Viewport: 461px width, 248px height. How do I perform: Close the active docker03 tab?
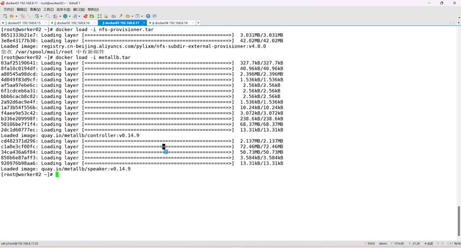point(144,23)
